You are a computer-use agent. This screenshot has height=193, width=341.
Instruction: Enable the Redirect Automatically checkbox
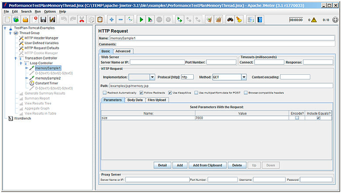[x=104, y=93]
